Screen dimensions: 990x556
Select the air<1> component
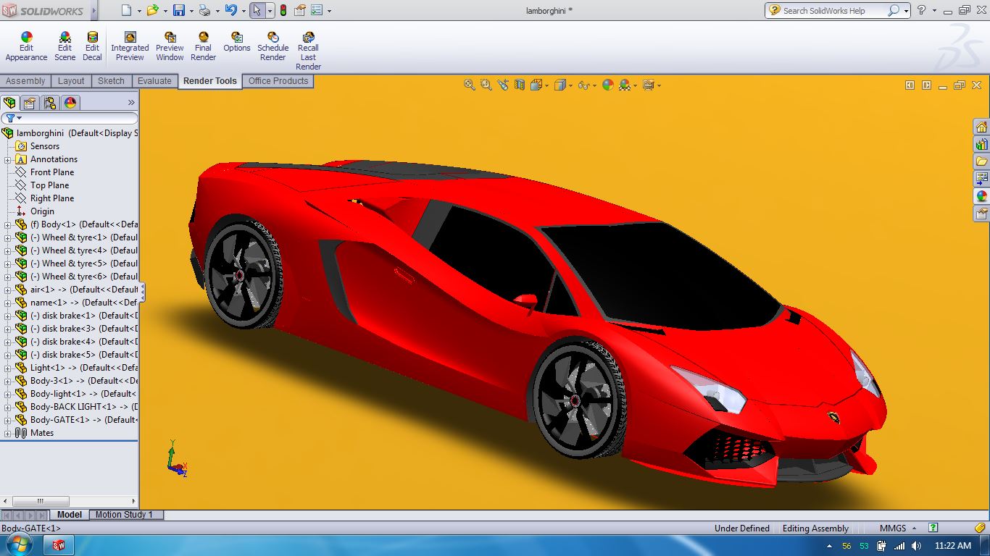coord(83,290)
